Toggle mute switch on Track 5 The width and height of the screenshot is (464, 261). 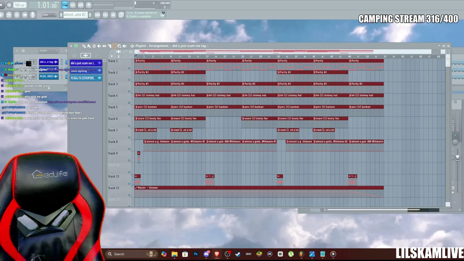[x=129, y=115]
